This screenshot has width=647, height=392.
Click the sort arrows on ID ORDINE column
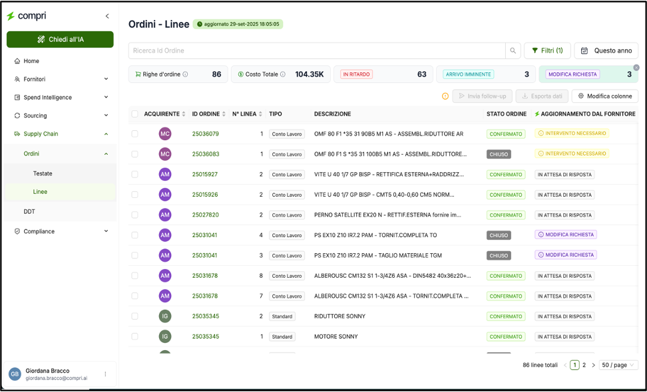coord(224,114)
